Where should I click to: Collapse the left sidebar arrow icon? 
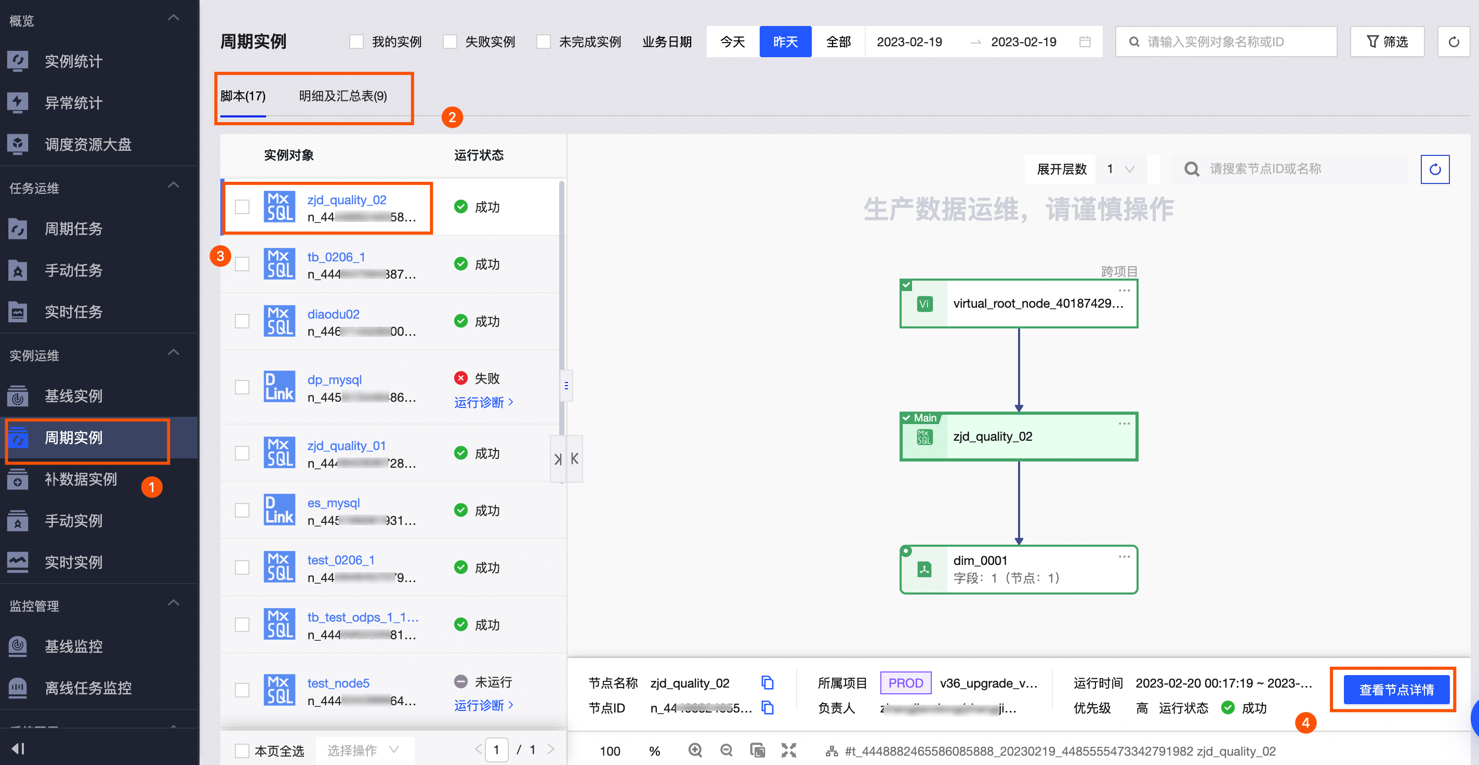18,748
